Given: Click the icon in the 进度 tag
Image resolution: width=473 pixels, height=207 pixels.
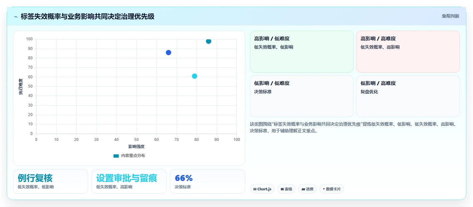Looking at the screenshot, I should point(303,189).
